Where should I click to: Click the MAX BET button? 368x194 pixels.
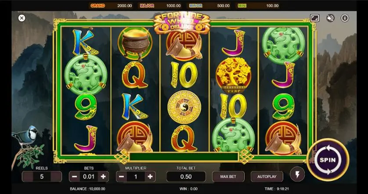click(x=228, y=176)
